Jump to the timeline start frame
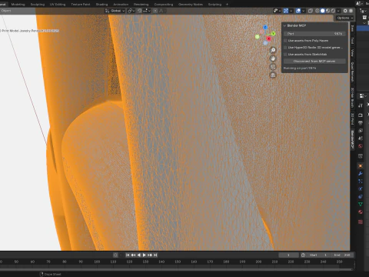 128,255
